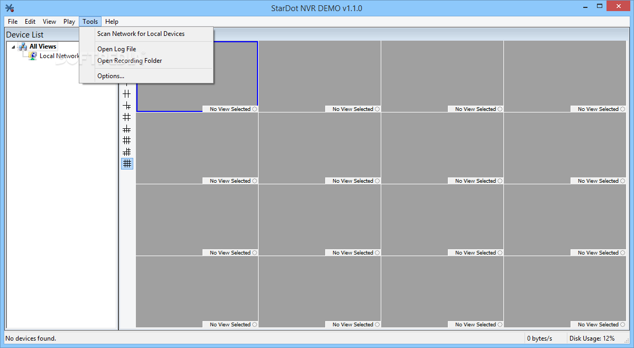
Task: Click the 'Disk Usage: 12%' status entry
Action: [x=592, y=338]
